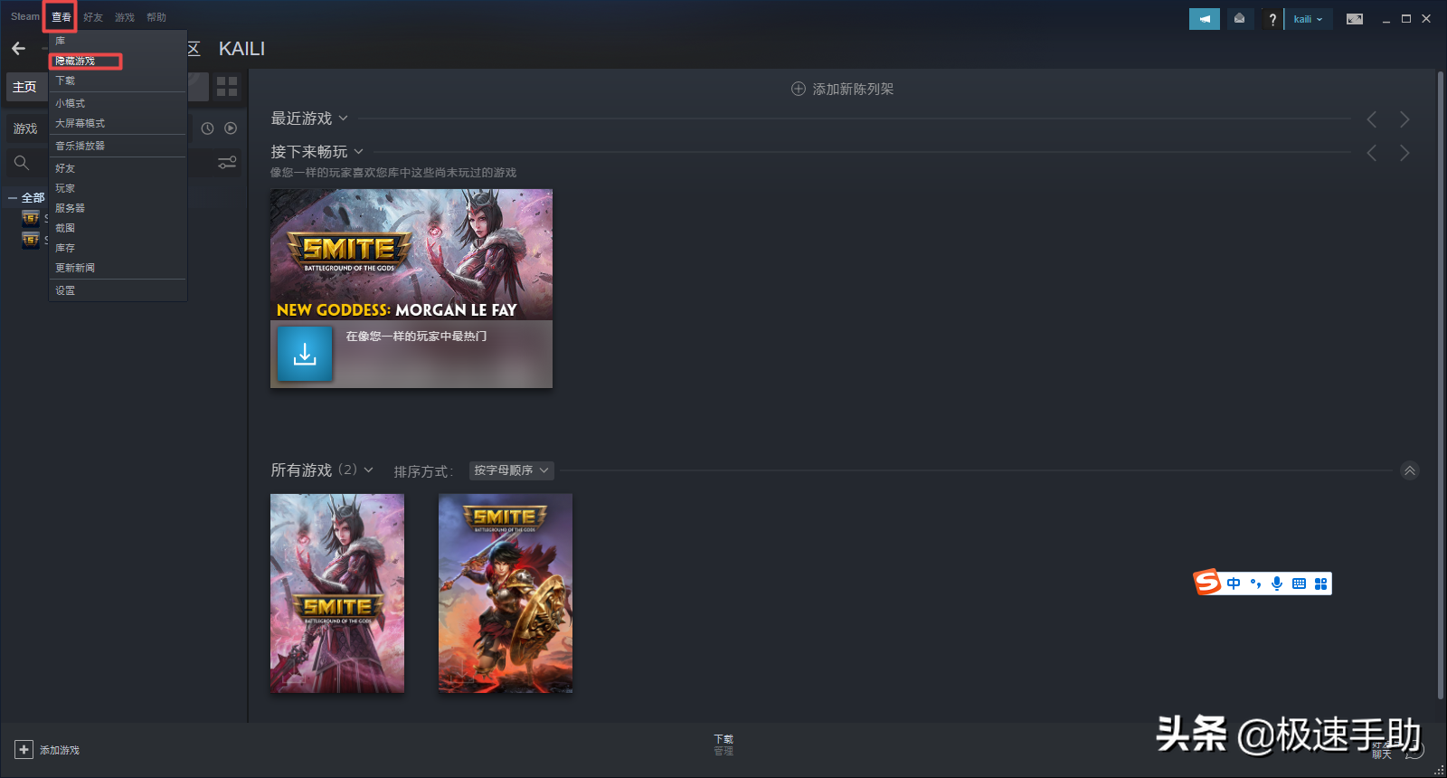Click the Sogou input method S logo

pos(1207,583)
